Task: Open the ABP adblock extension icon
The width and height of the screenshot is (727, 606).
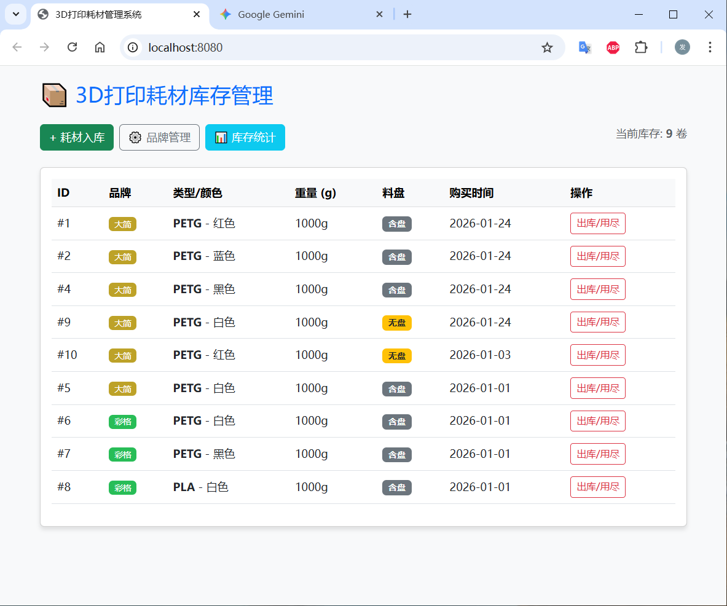Action: [613, 47]
